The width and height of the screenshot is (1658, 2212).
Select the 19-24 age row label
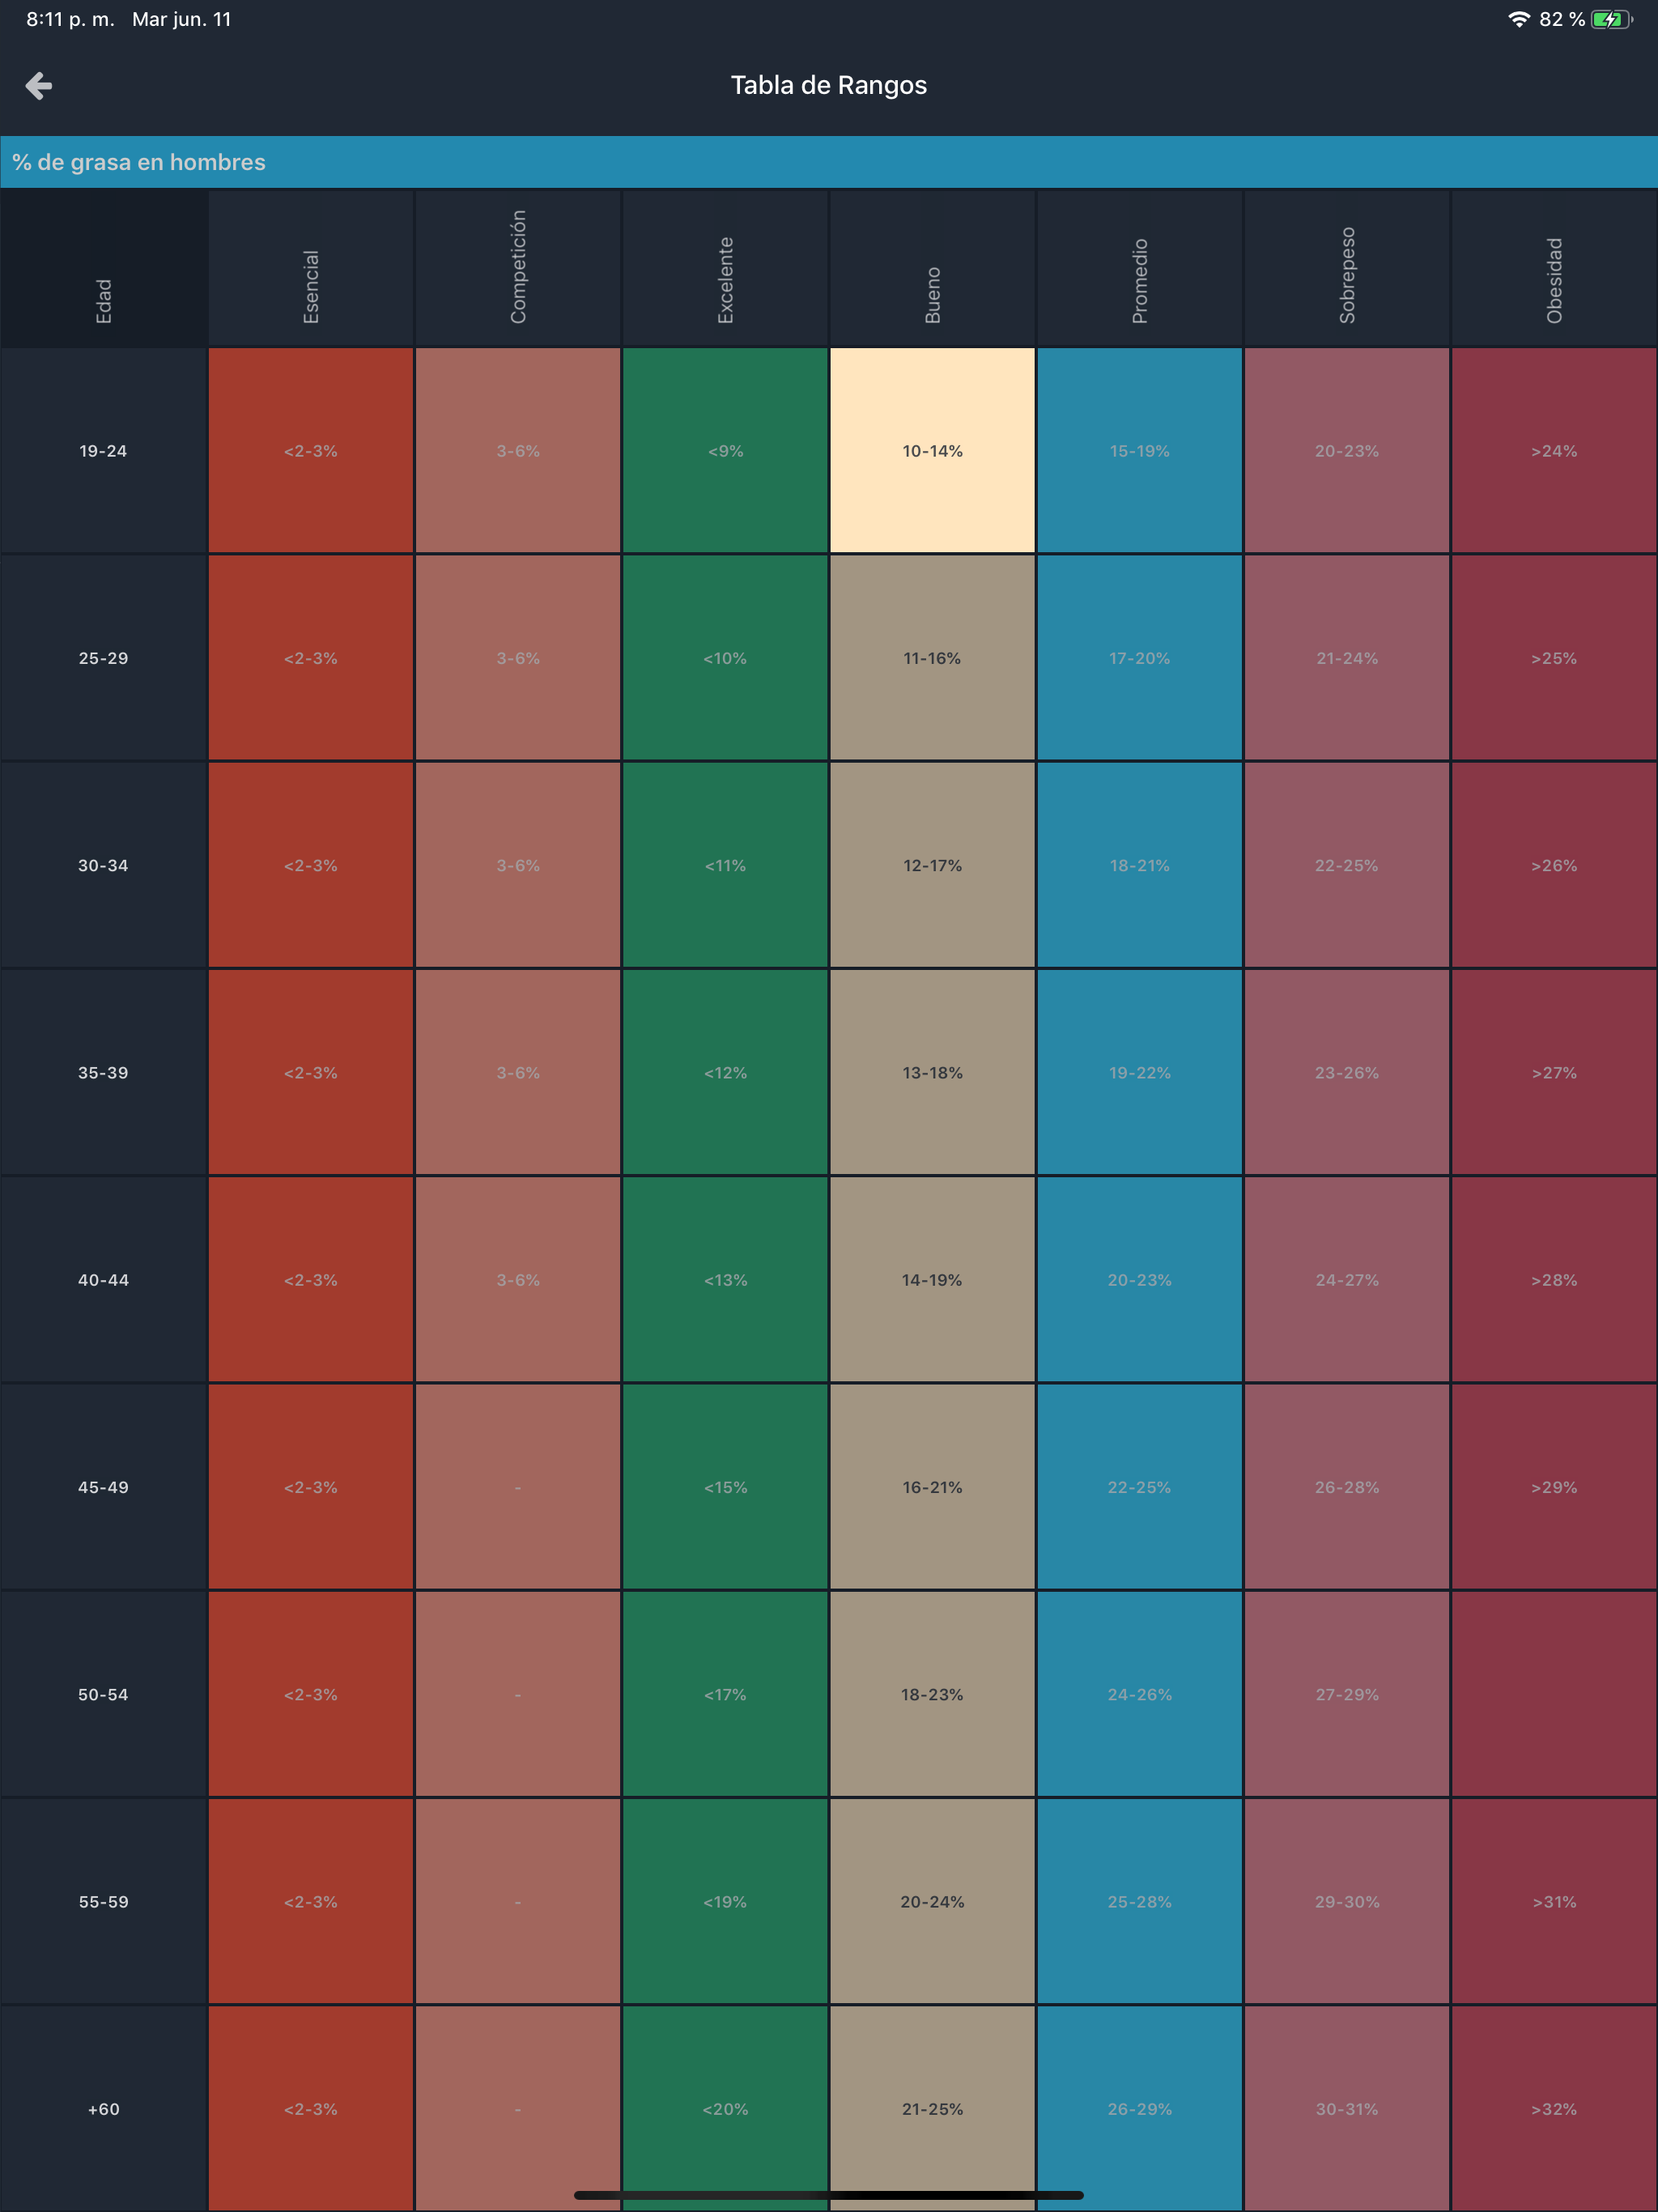[103, 451]
